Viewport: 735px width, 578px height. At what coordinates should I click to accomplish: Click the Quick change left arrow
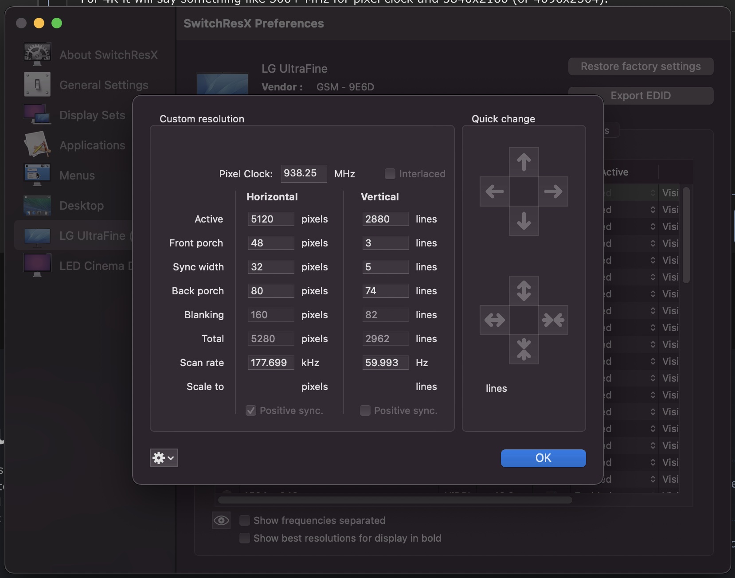(x=495, y=191)
